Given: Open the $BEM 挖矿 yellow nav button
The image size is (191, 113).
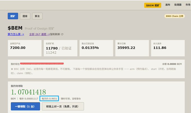Looking at the screenshot, I should click(153, 5).
